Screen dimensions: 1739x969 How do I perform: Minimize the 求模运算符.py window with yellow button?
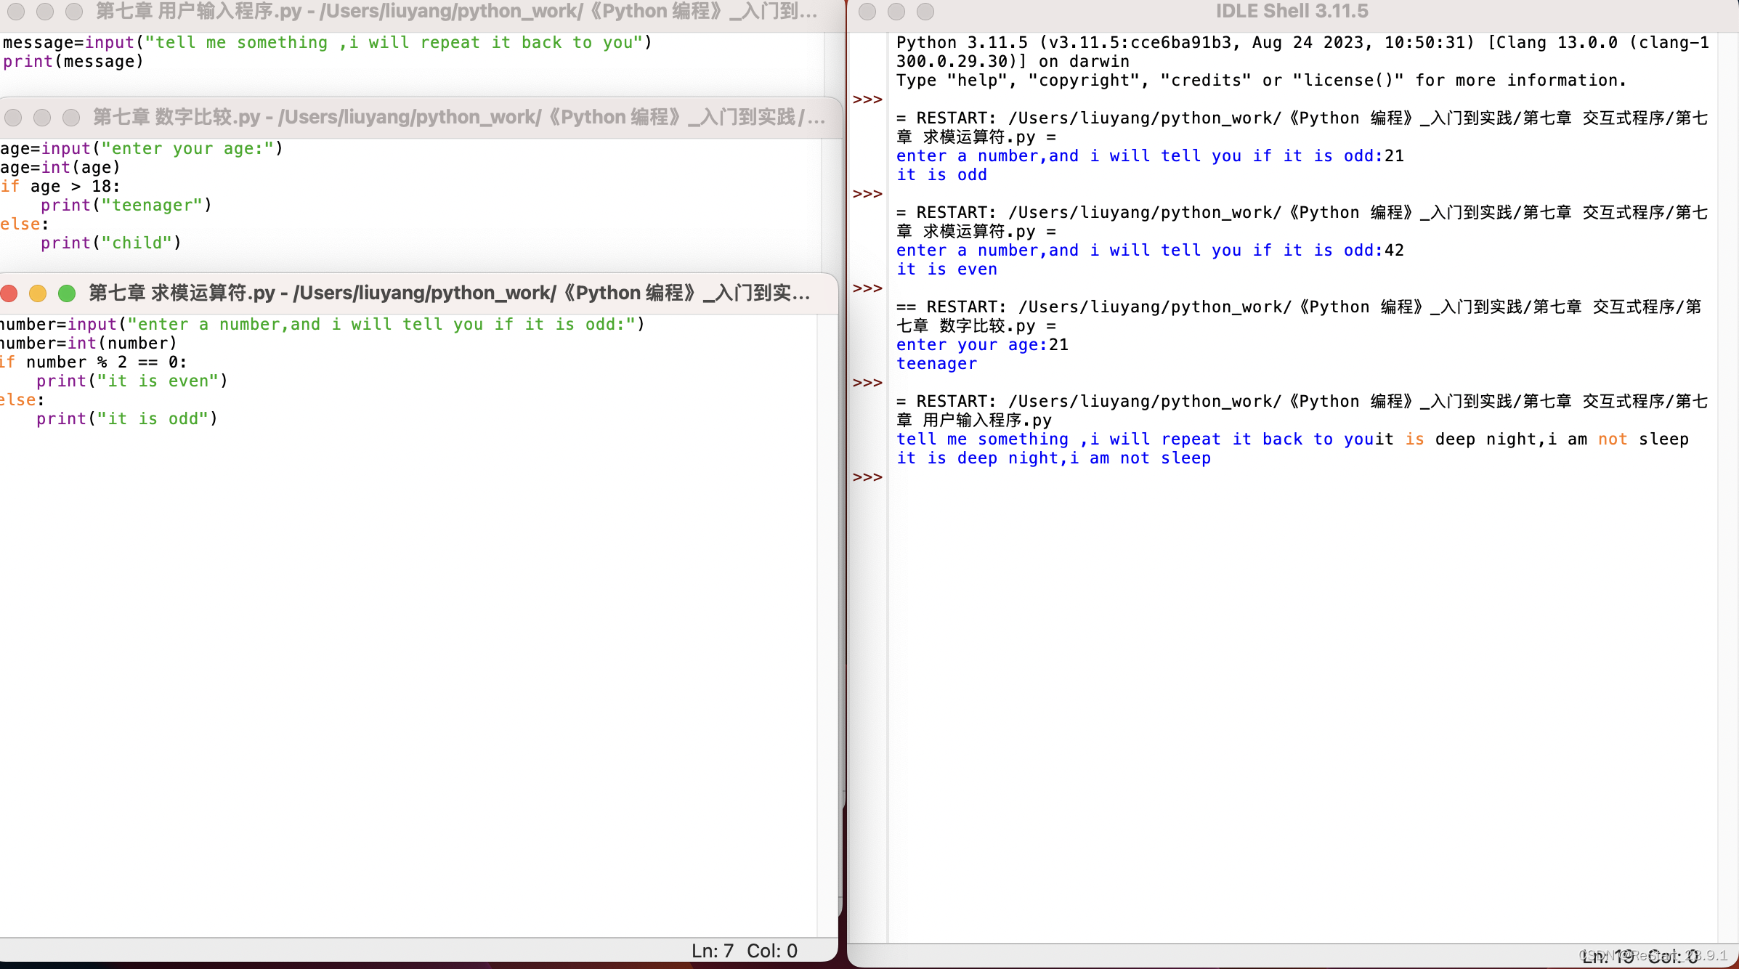pyautogui.click(x=38, y=293)
